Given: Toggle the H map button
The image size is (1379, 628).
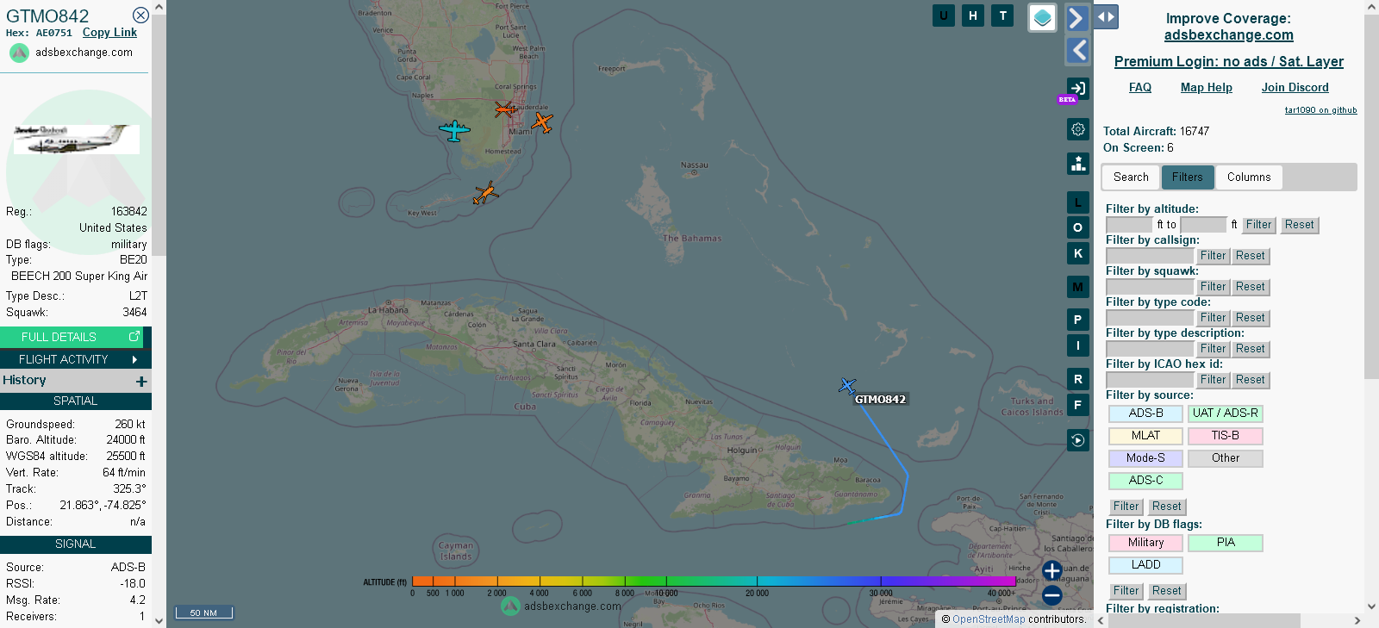Looking at the screenshot, I should (973, 16).
